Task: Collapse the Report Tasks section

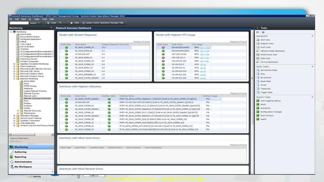Action: point(312,97)
